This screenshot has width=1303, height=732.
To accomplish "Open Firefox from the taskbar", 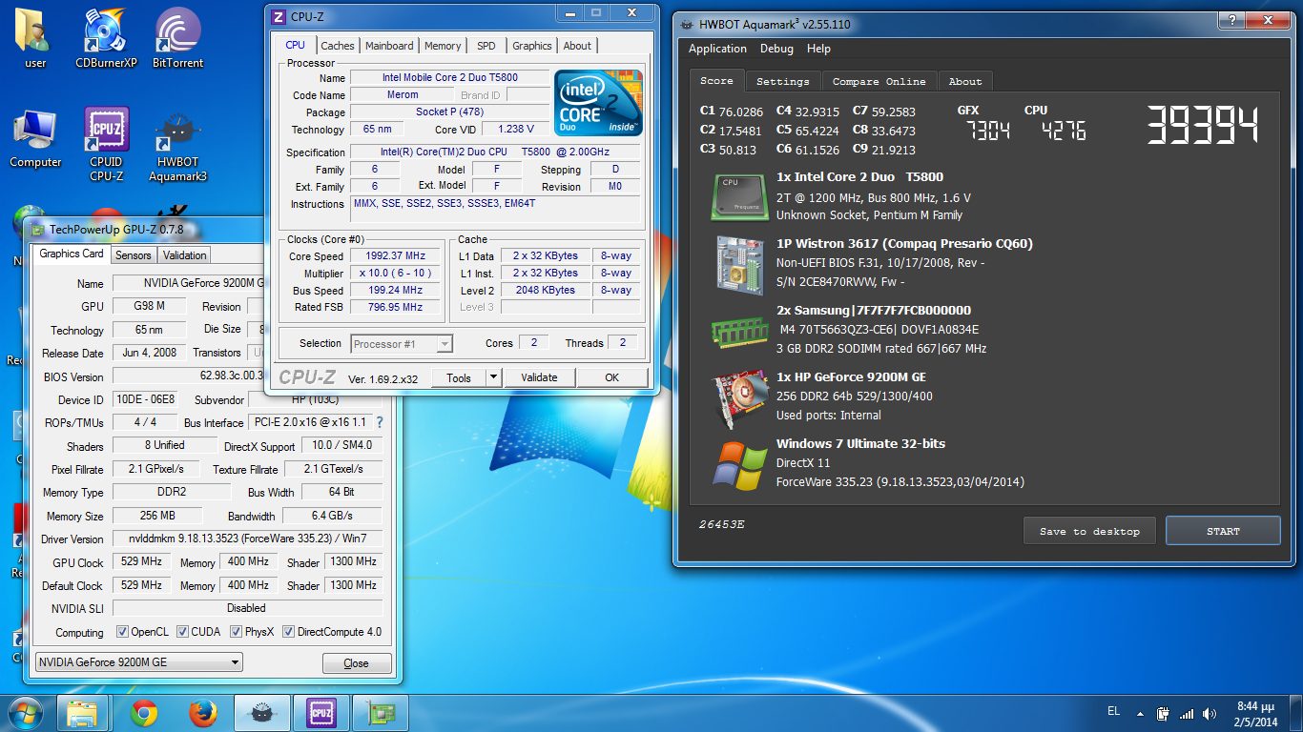I will coord(202,712).
